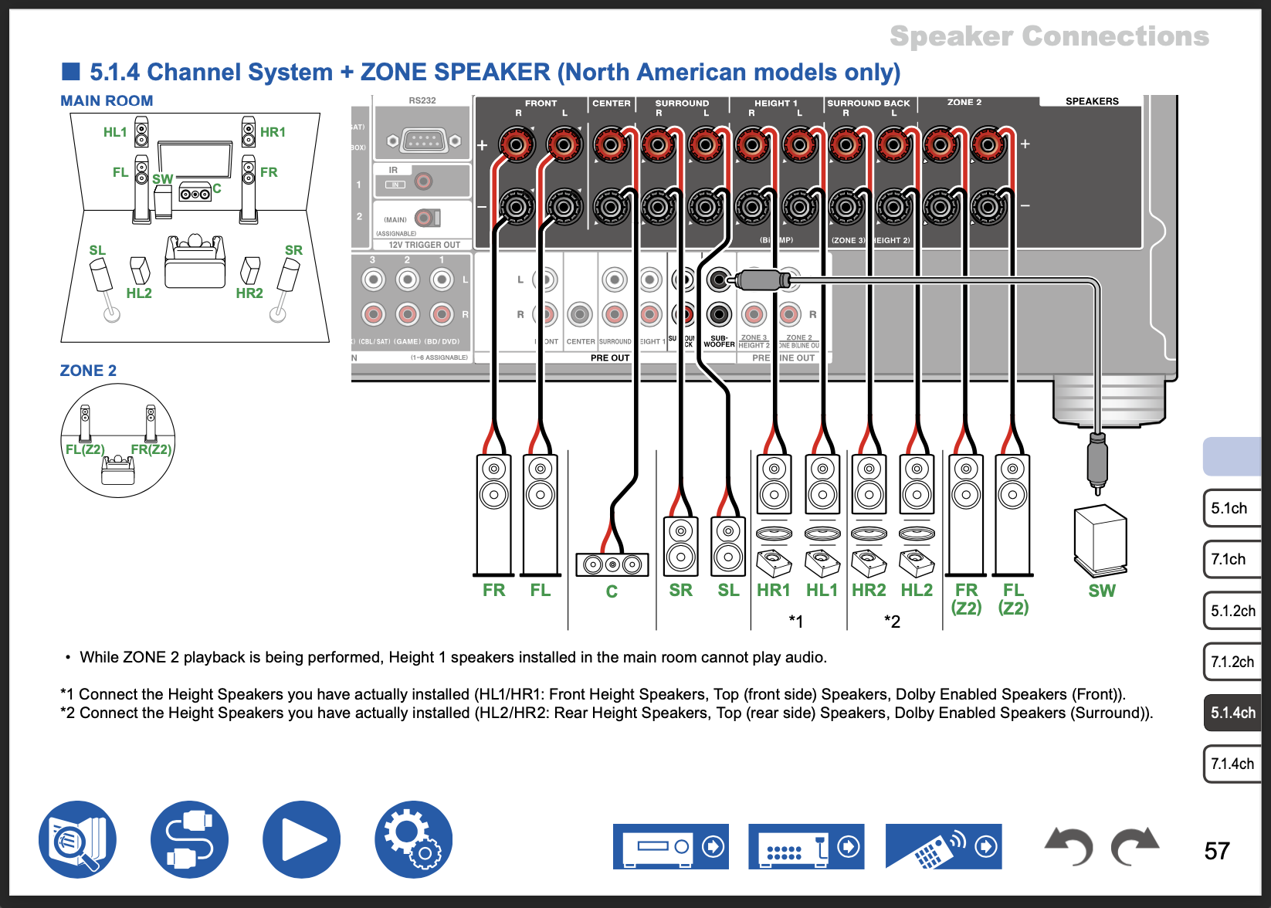Jump to the 7.1.4ch tab

[x=1232, y=764]
